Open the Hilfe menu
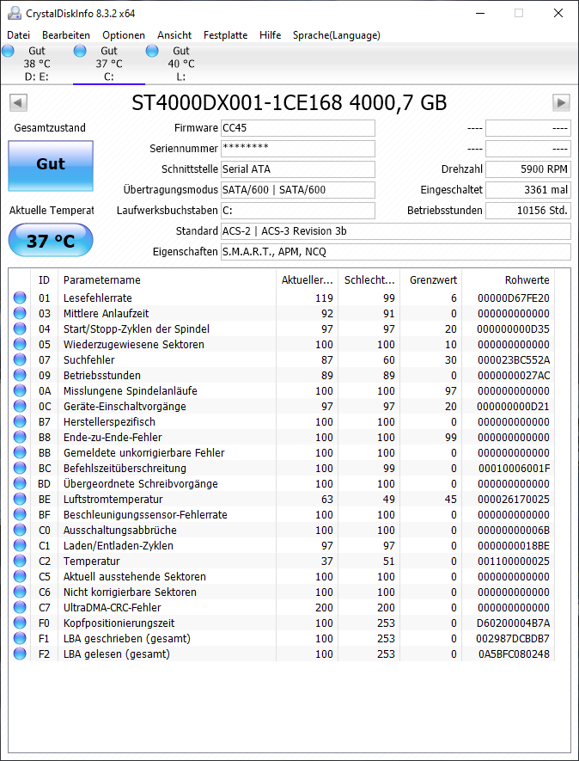The width and height of the screenshot is (579, 761). pyautogui.click(x=270, y=35)
